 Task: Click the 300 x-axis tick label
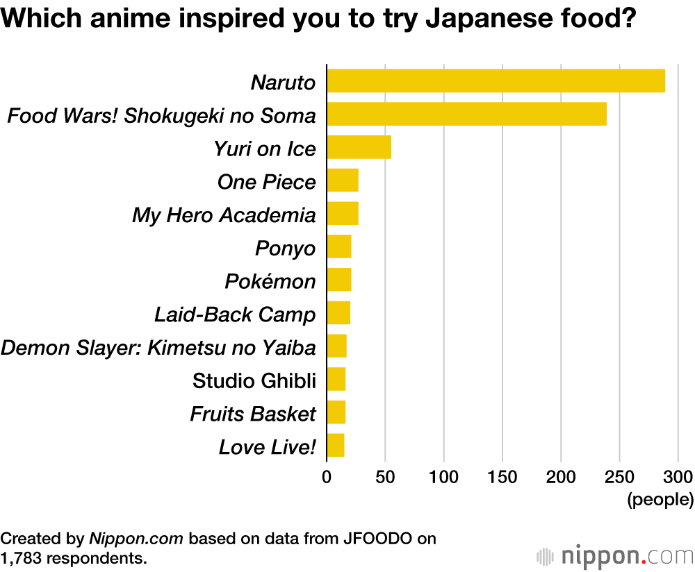[680, 477]
